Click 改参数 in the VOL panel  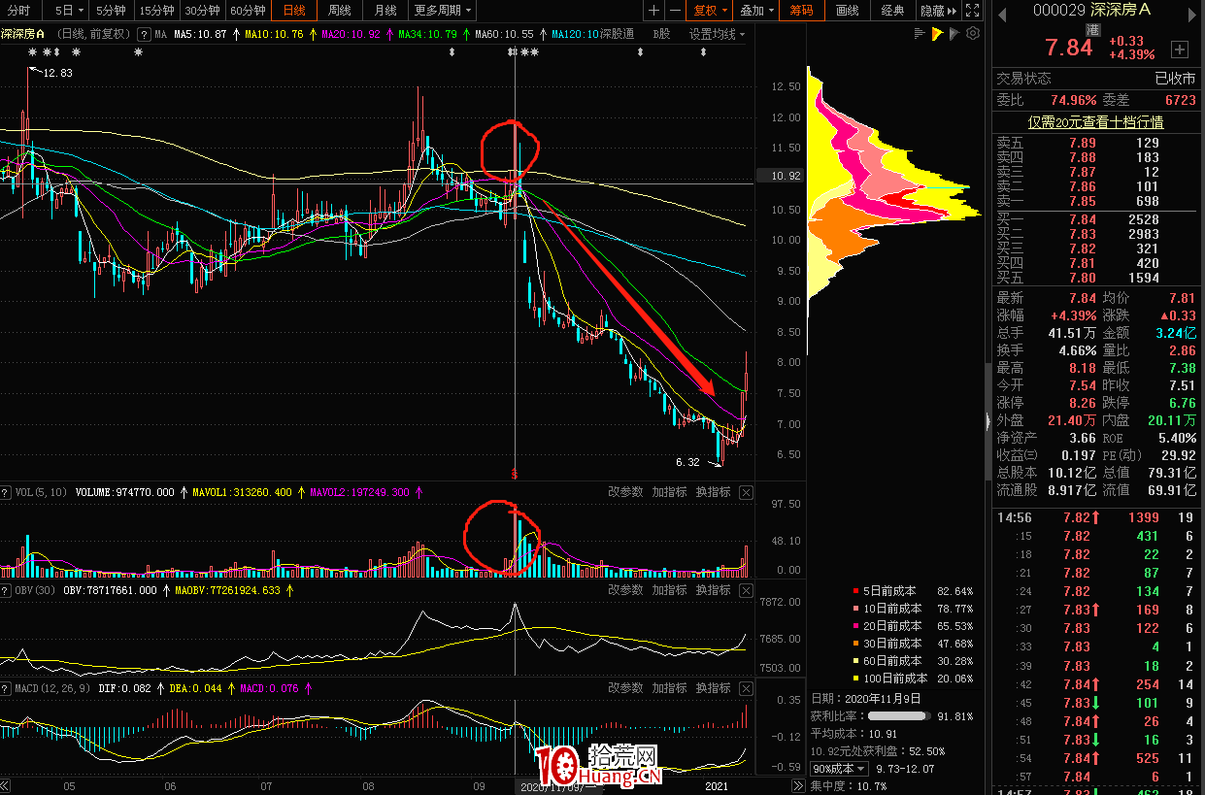625,492
